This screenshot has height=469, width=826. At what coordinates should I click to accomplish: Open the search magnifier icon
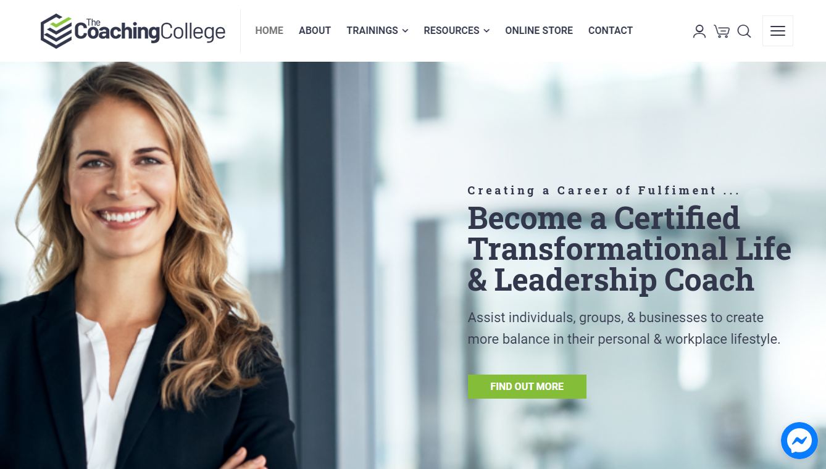[745, 31]
